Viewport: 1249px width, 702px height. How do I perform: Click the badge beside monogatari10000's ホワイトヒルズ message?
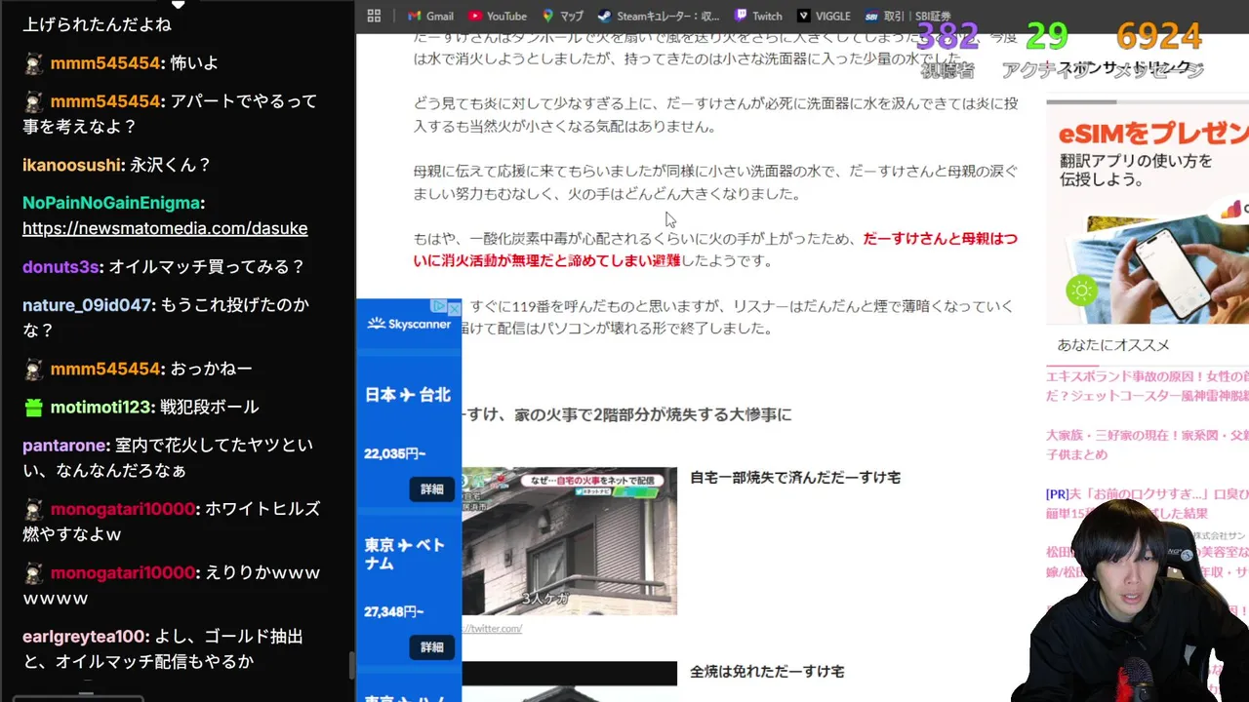click(34, 509)
